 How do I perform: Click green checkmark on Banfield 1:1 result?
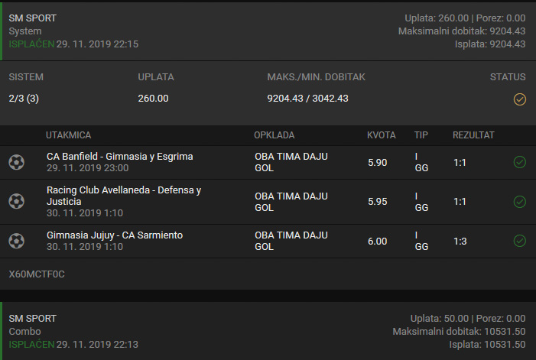pos(520,162)
